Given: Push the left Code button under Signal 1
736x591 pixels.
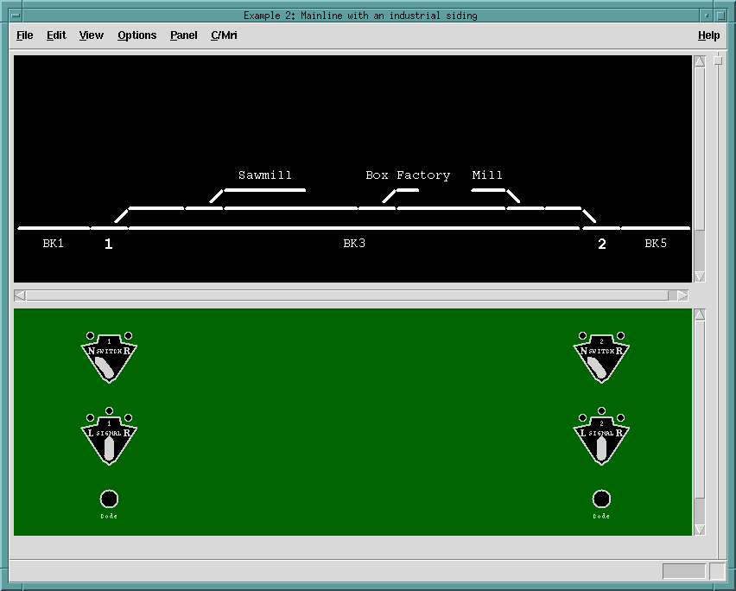Looking at the screenshot, I should pos(109,499).
